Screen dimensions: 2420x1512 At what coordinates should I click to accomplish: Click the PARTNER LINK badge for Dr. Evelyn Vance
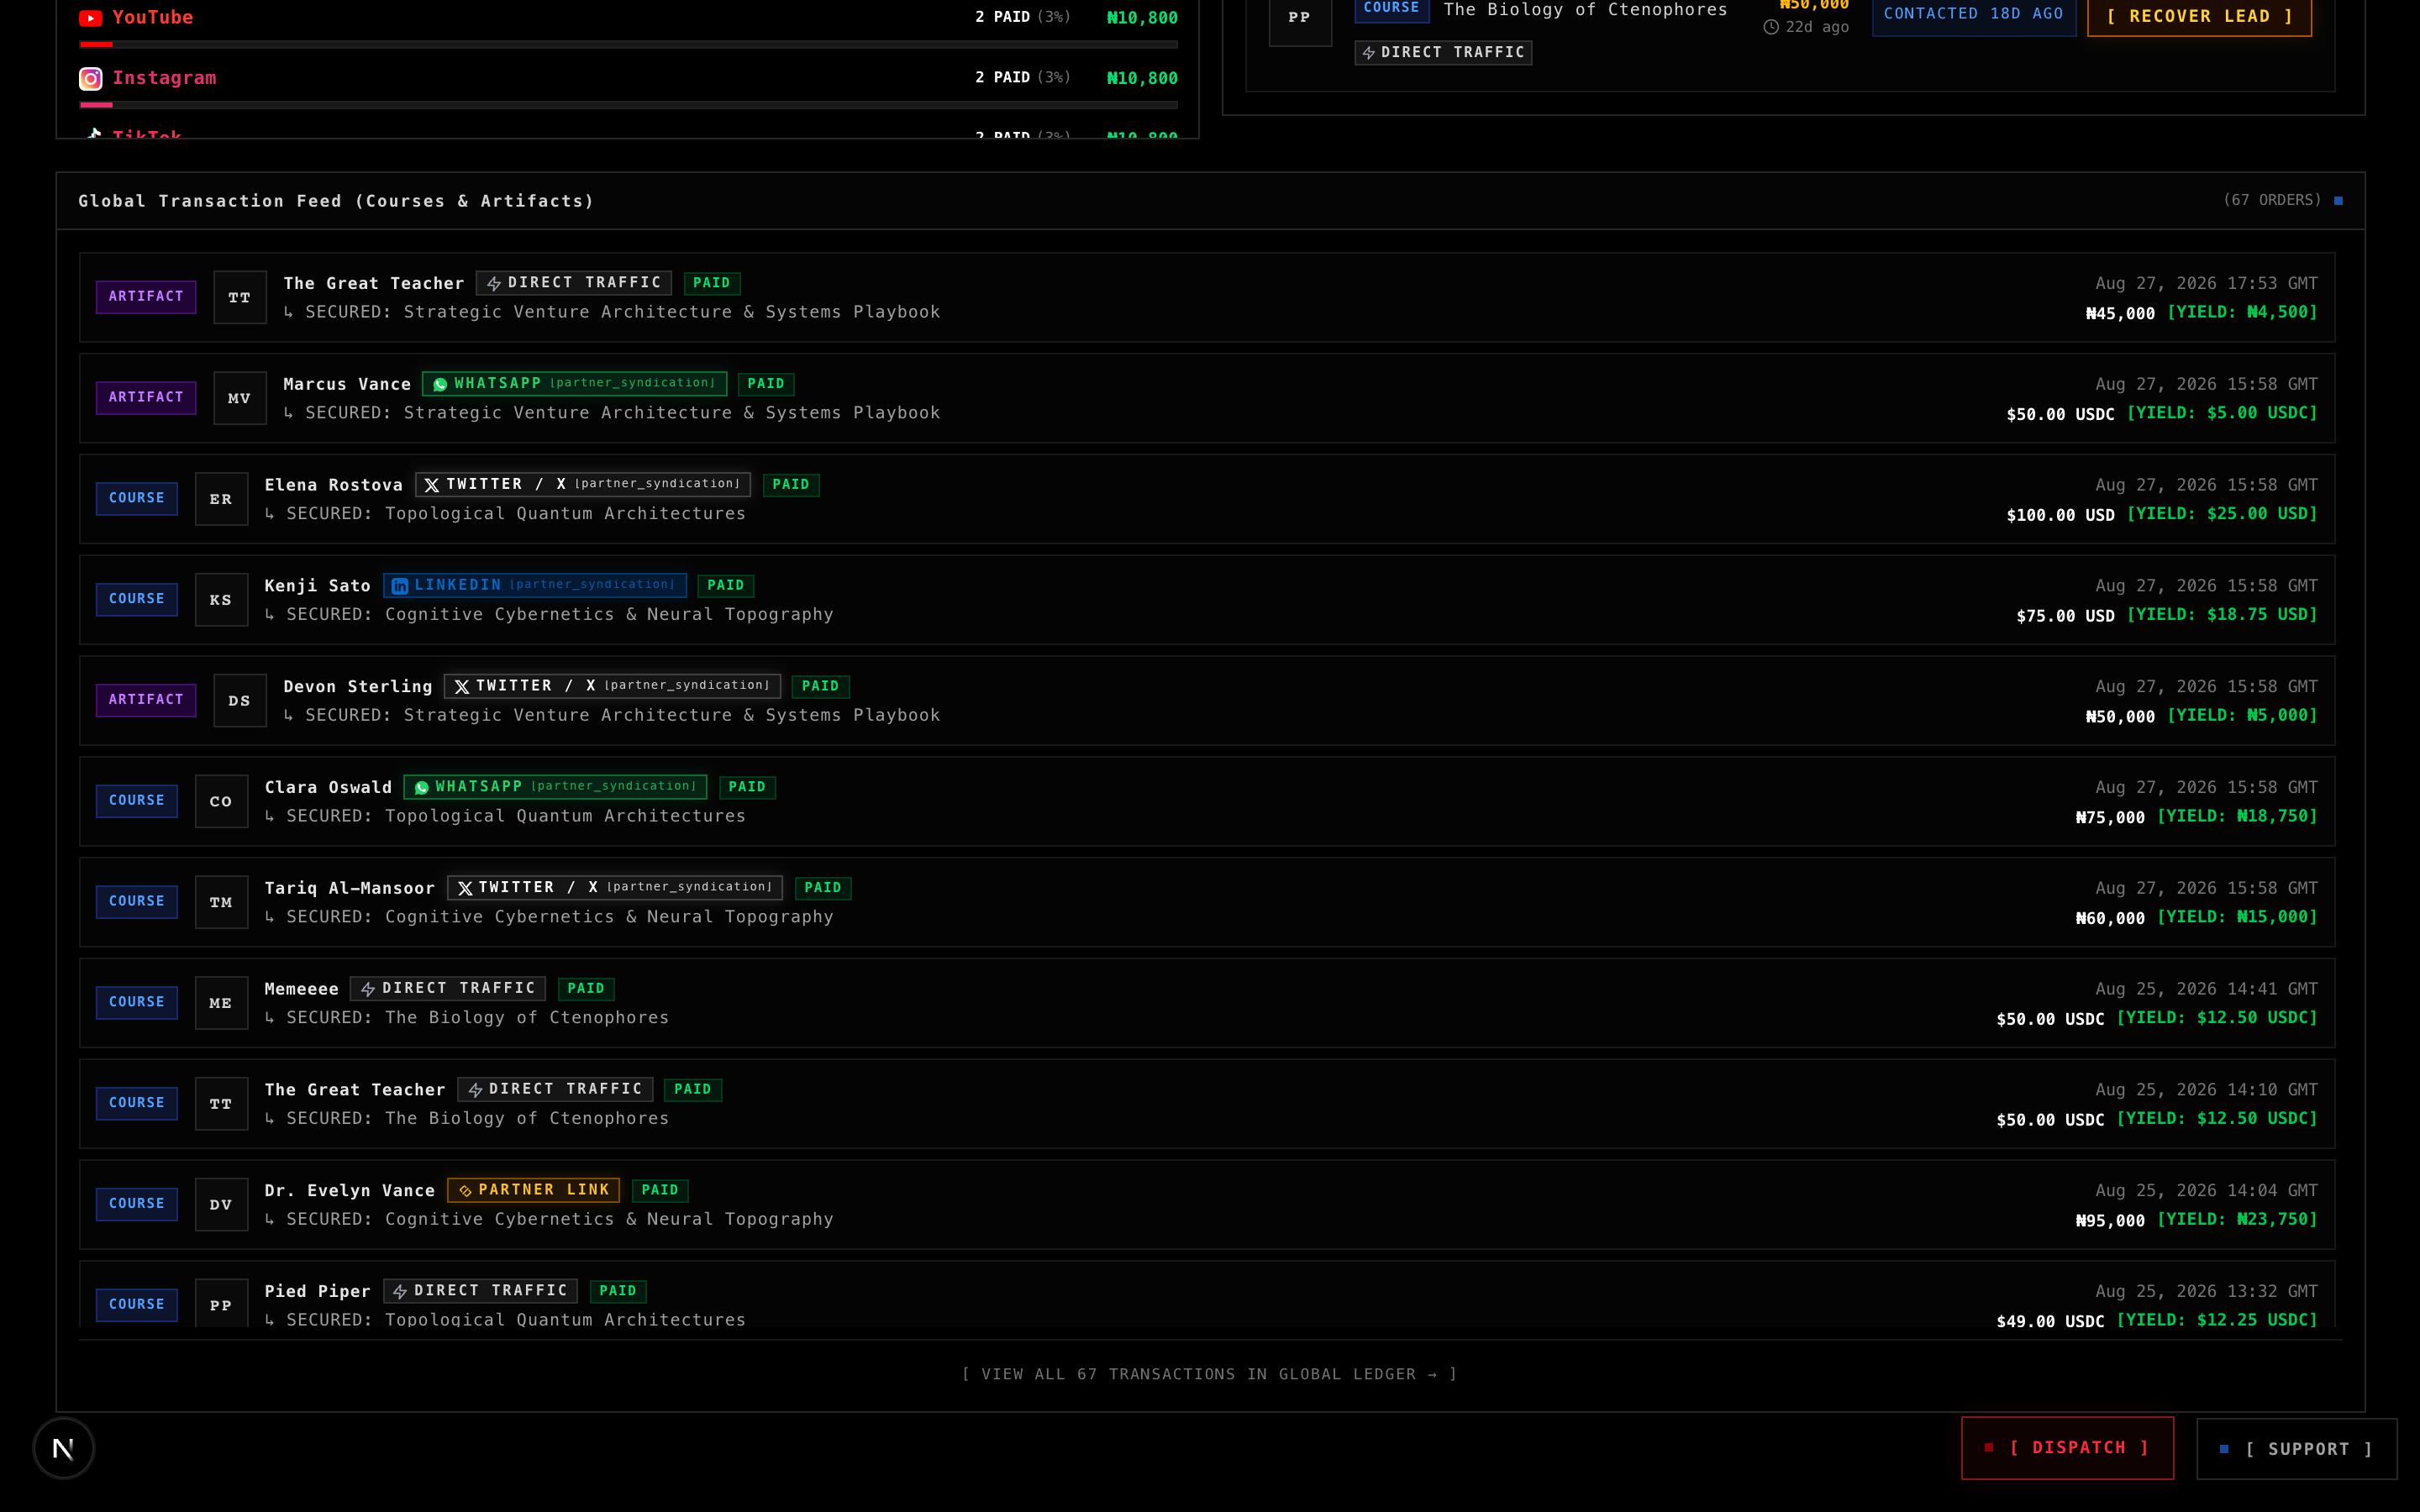click(533, 1190)
